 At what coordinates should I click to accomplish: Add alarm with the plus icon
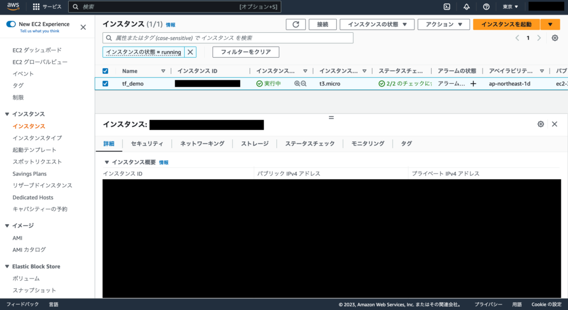tap(473, 84)
